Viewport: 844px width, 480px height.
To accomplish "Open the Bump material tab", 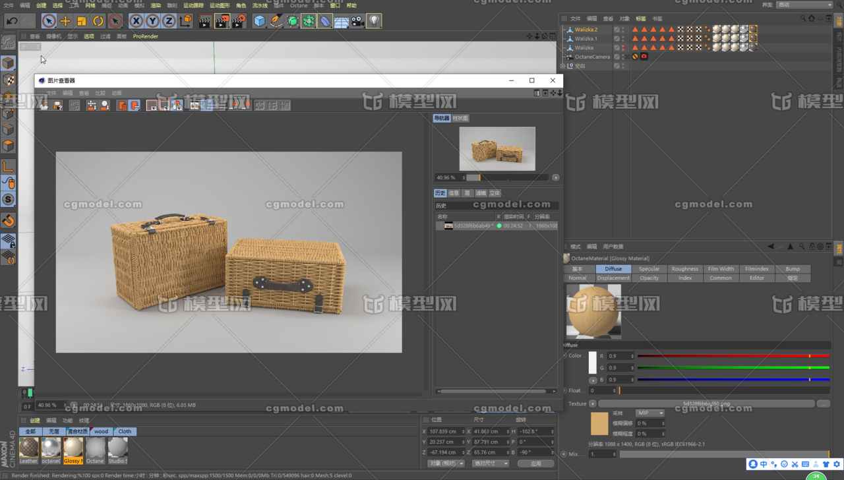I will click(x=793, y=269).
